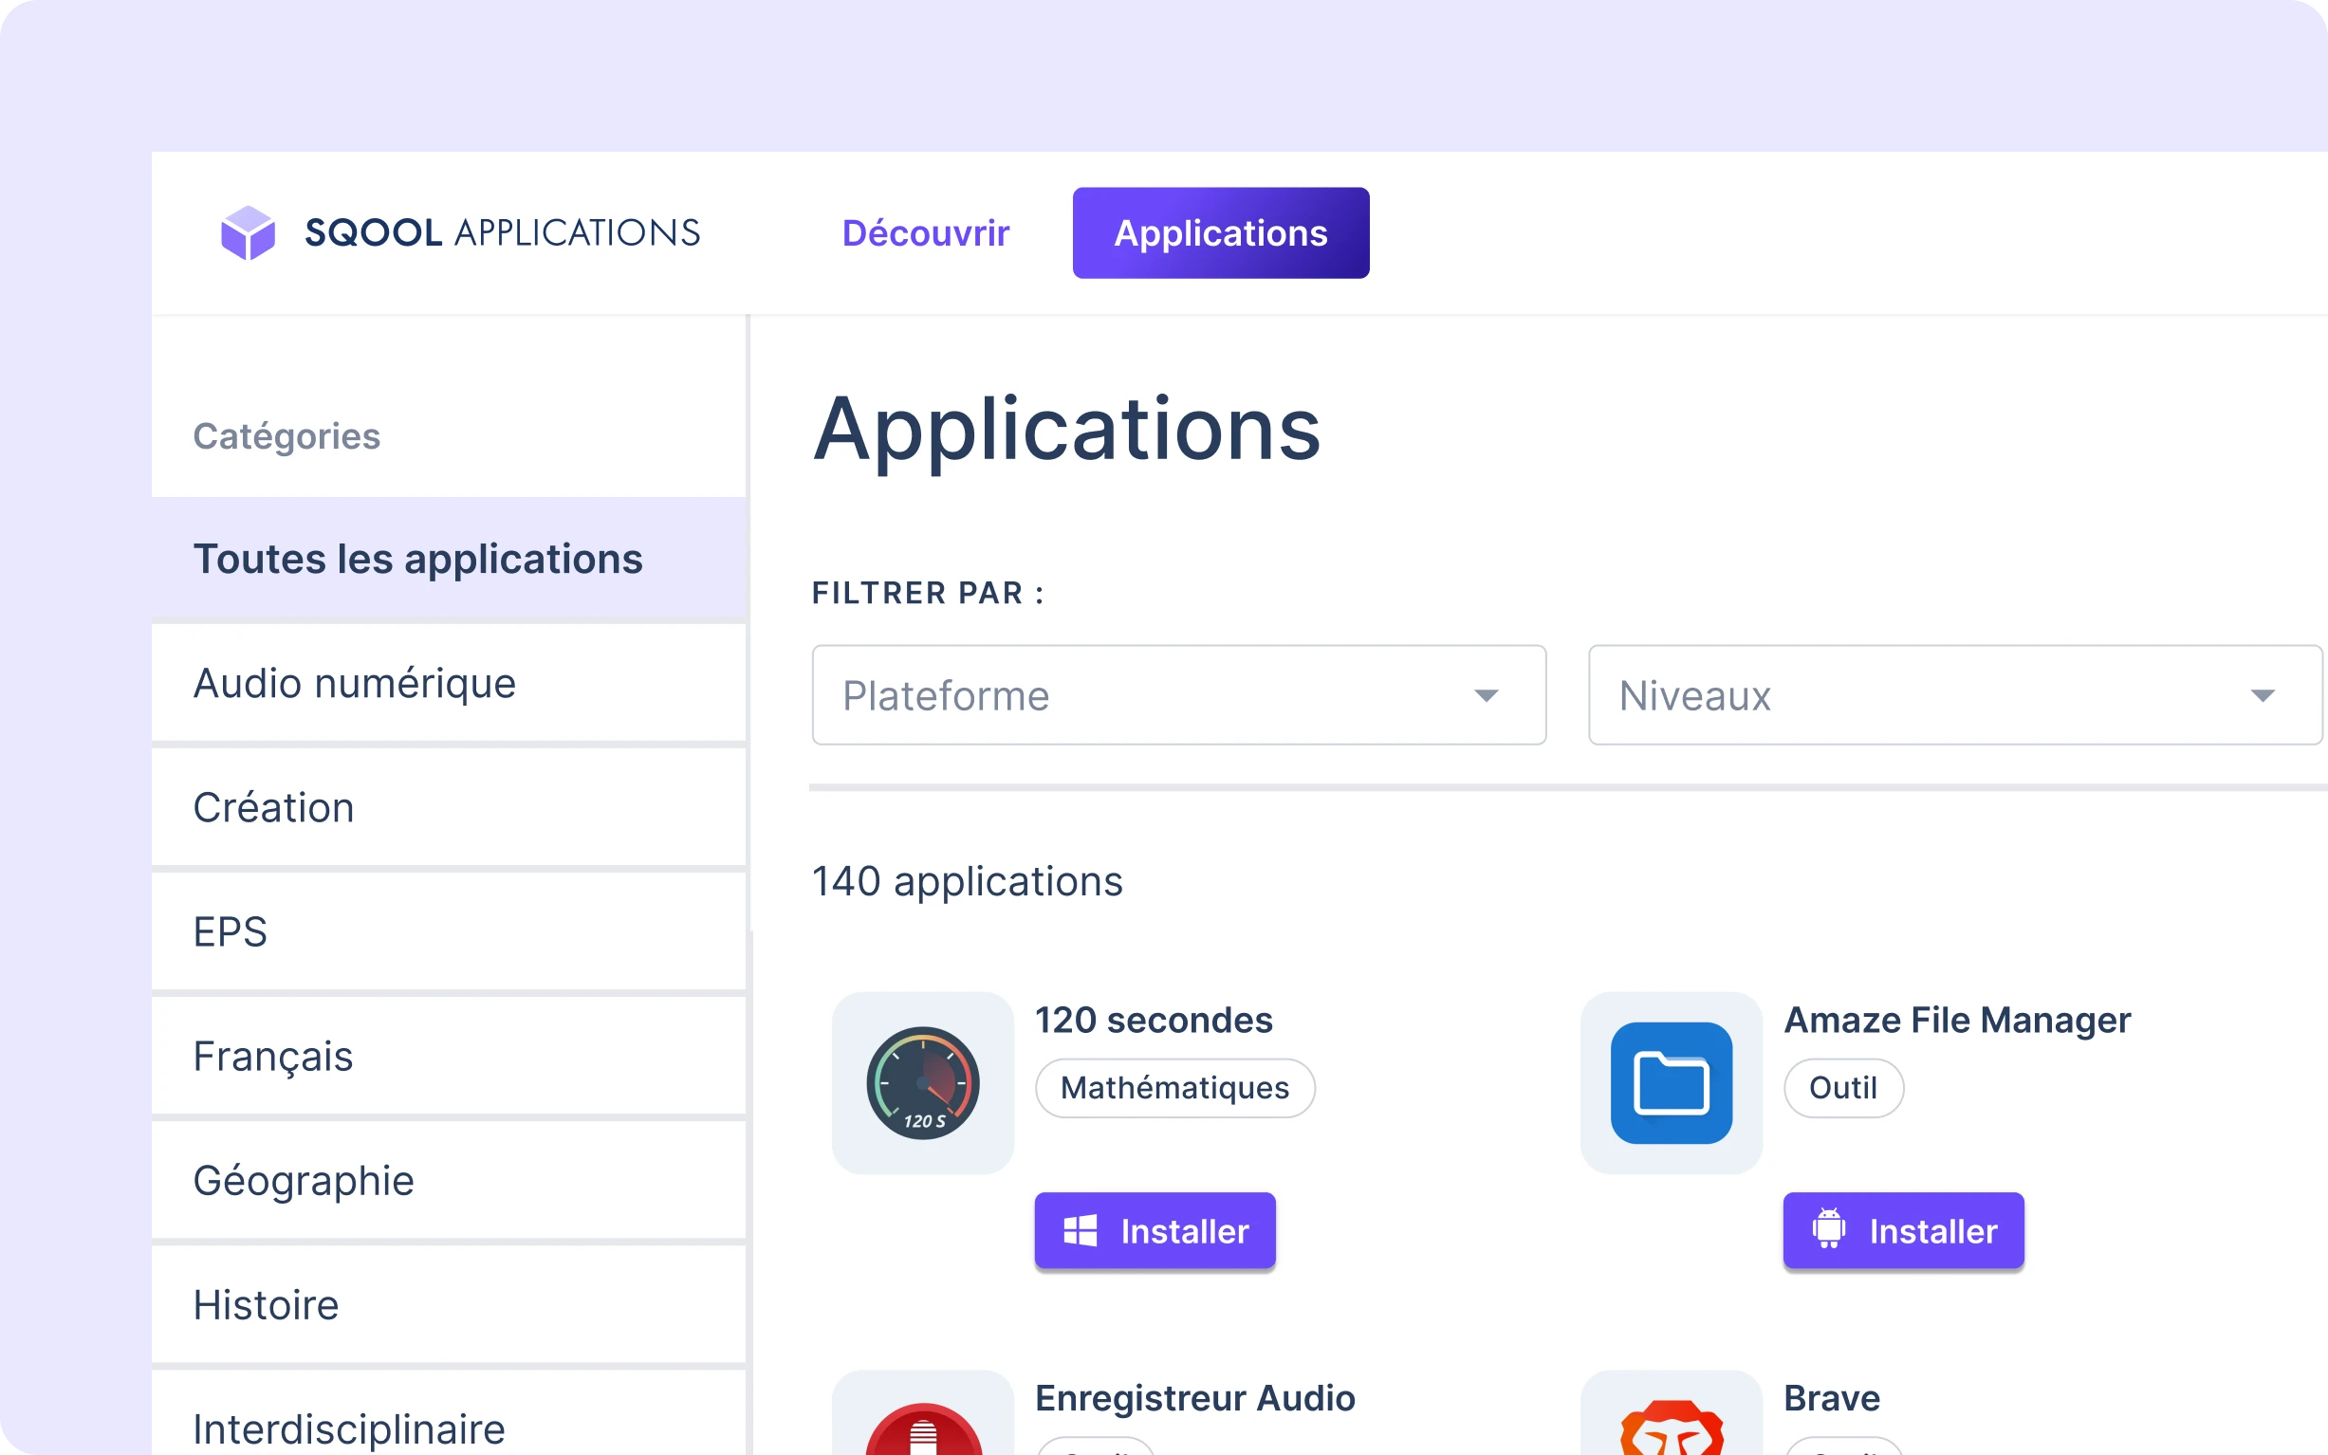Screen dimensions: 2328x1455
Task: Open the 120 secondes app icon
Action: 922,1083
